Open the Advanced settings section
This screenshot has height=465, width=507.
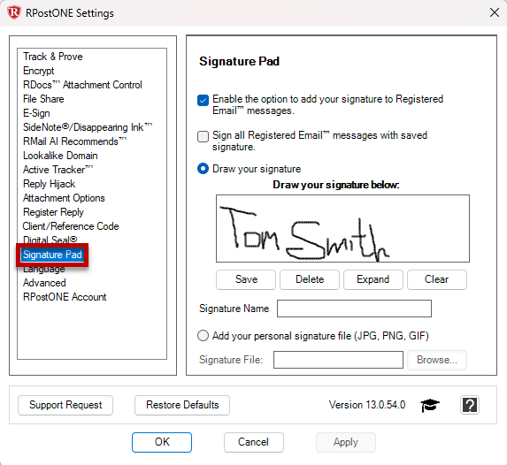(44, 283)
